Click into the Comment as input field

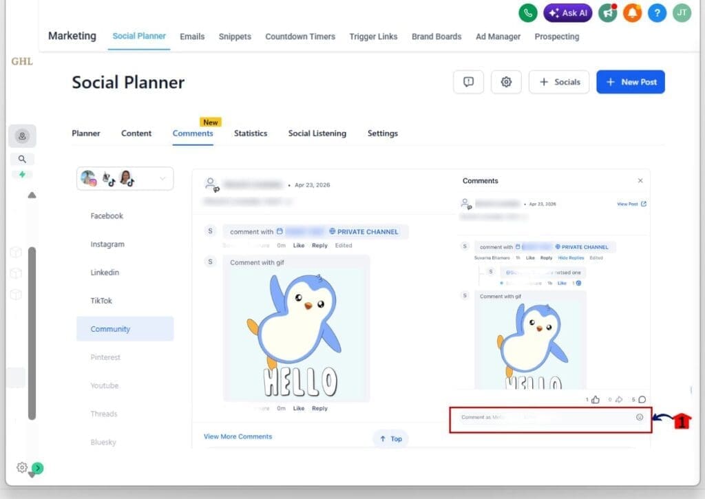[537, 418]
